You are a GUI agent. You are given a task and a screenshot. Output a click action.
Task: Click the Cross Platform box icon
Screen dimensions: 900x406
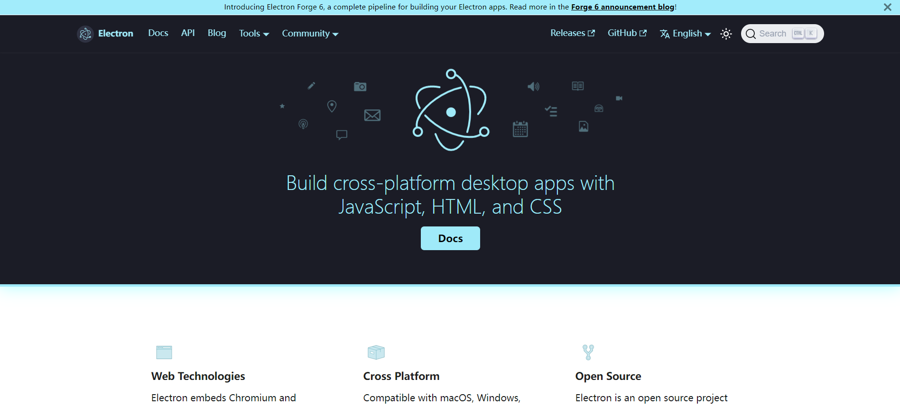(376, 352)
